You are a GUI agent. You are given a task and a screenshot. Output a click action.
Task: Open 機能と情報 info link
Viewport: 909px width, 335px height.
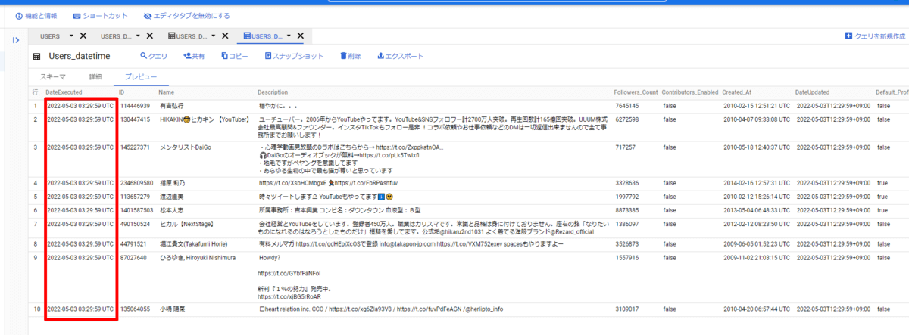(37, 15)
